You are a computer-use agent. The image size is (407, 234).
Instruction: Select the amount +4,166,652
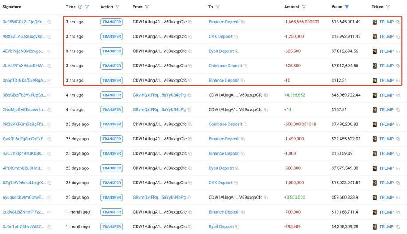[294, 95]
